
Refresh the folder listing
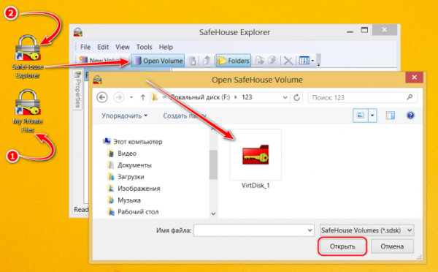click(296, 97)
